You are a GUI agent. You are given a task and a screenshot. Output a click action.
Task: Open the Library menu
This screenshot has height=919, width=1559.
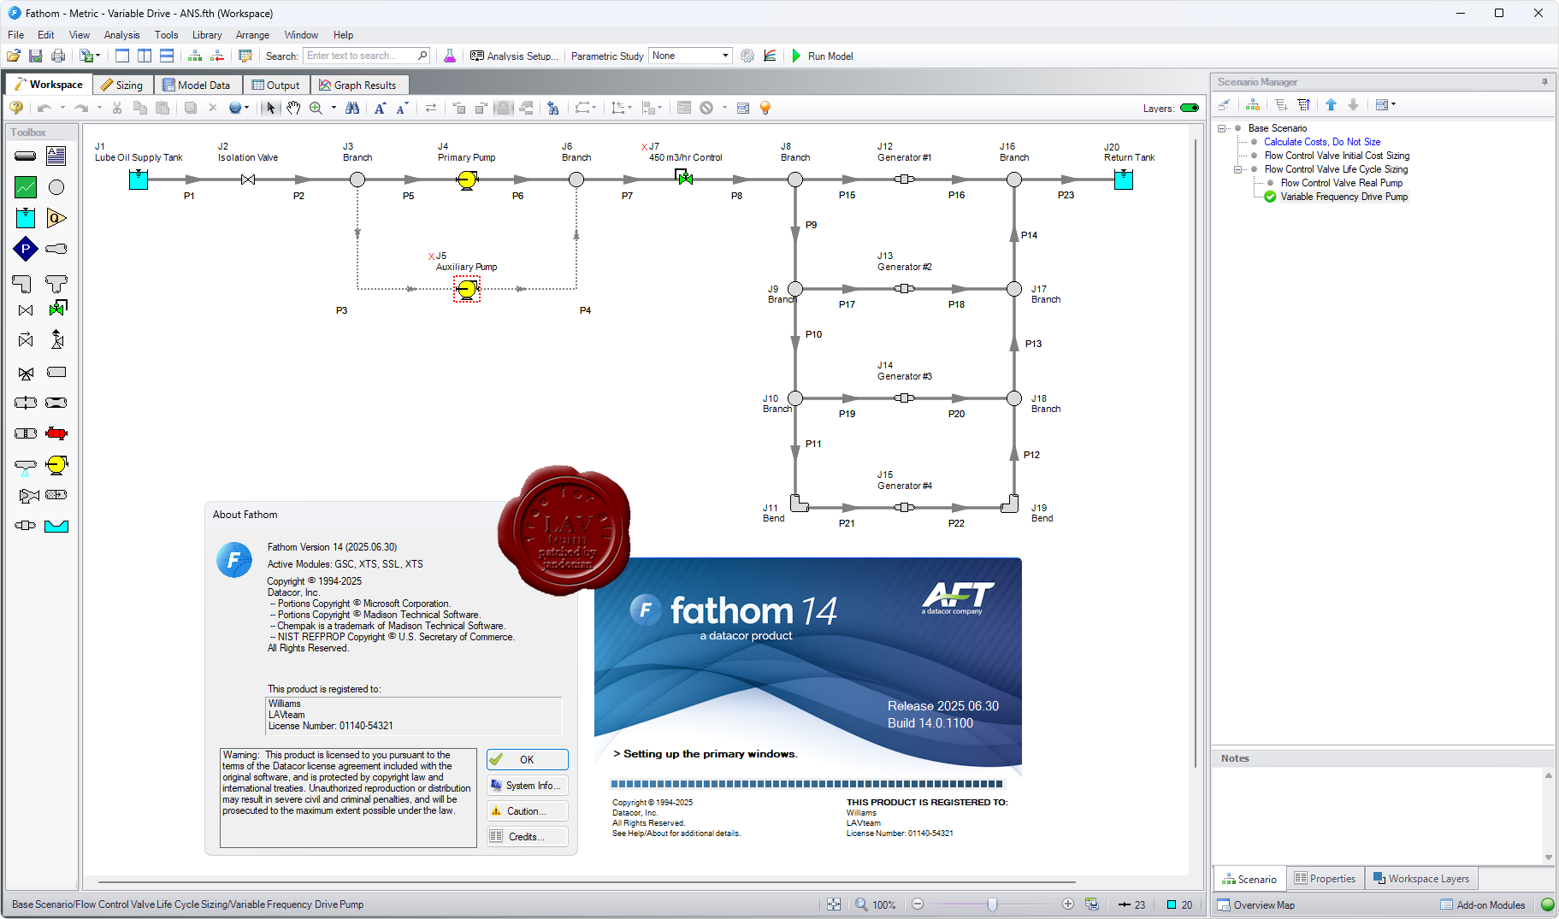[x=207, y=35]
